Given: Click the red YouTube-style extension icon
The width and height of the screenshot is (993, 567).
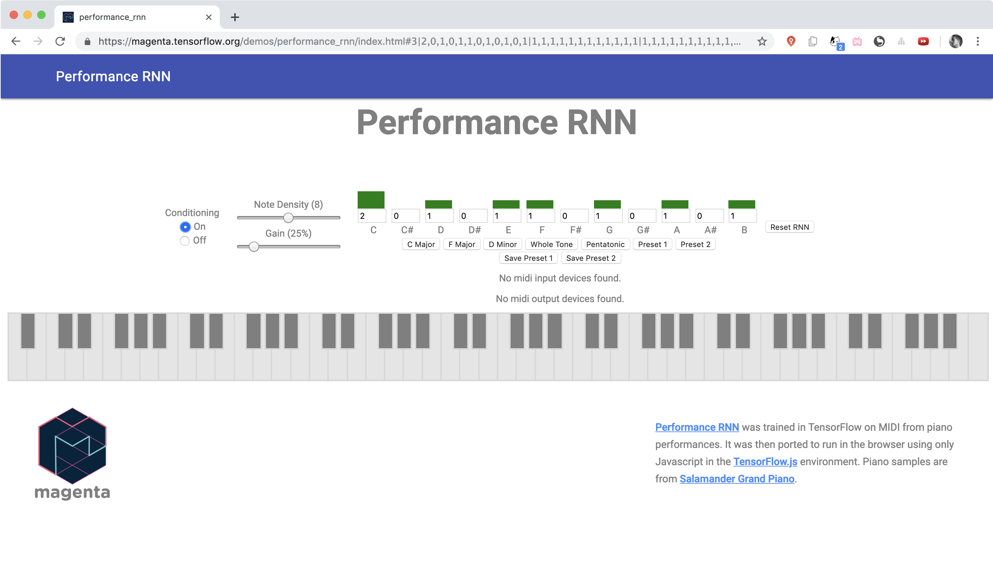Looking at the screenshot, I should coord(923,41).
